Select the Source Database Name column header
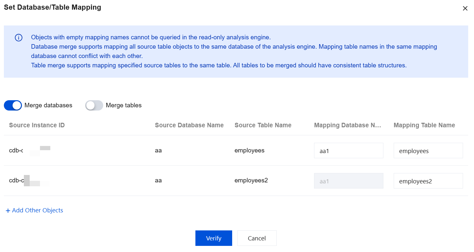The height and width of the screenshot is (252, 474). pos(189,125)
